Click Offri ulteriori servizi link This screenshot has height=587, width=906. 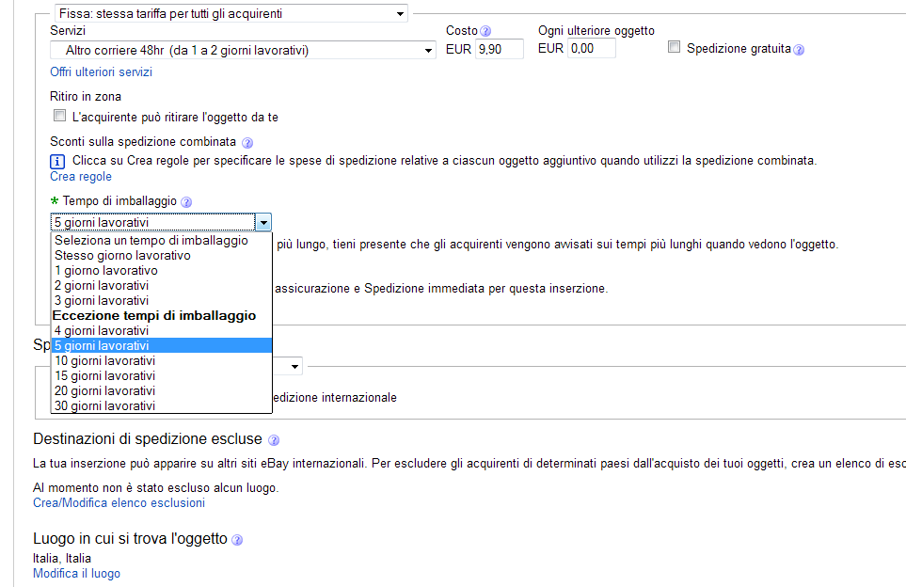tap(101, 72)
